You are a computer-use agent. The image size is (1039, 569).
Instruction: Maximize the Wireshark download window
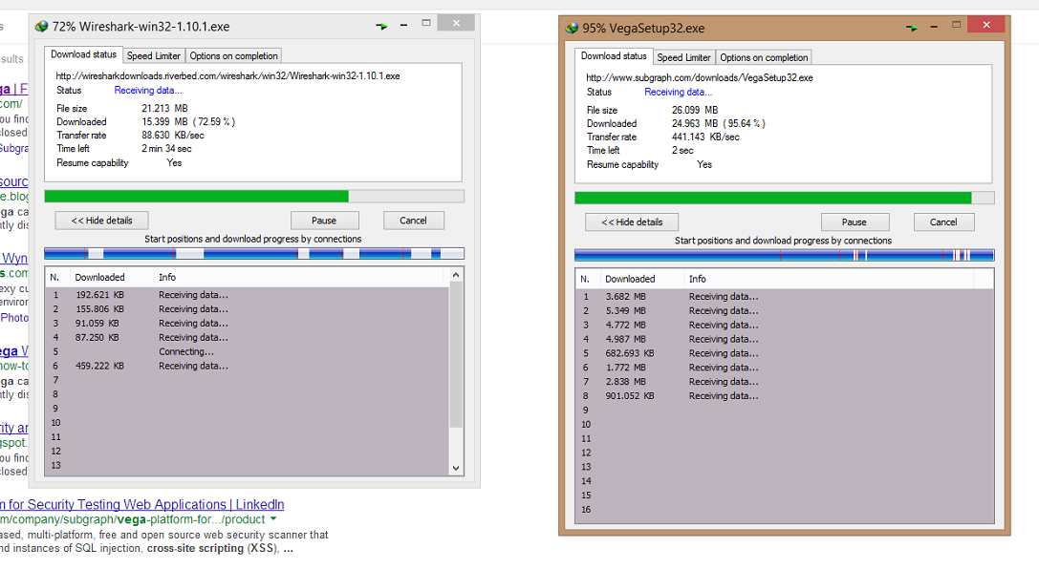426,23
